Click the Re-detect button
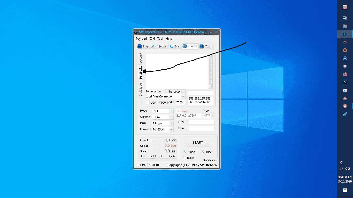This screenshot has height=198, width=353. pyautogui.click(x=175, y=92)
